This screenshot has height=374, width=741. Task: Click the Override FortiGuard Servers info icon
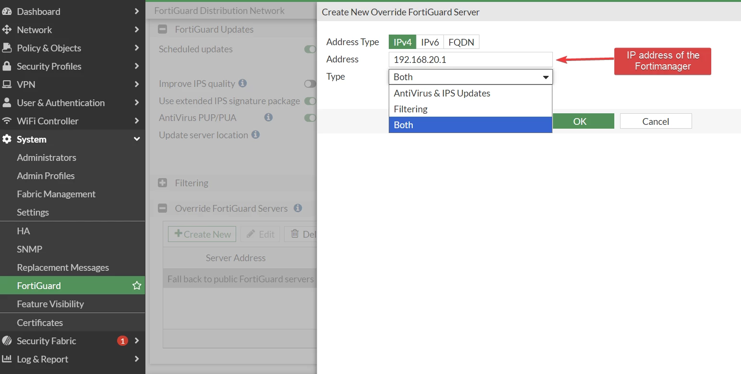click(x=298, y=208)
